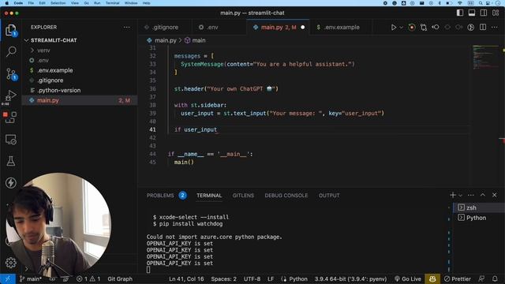The height and width of the screenshot is (284, 505).
Task: Open Explorer Views and More Actions ellipsis
Action: click(127, 28)
